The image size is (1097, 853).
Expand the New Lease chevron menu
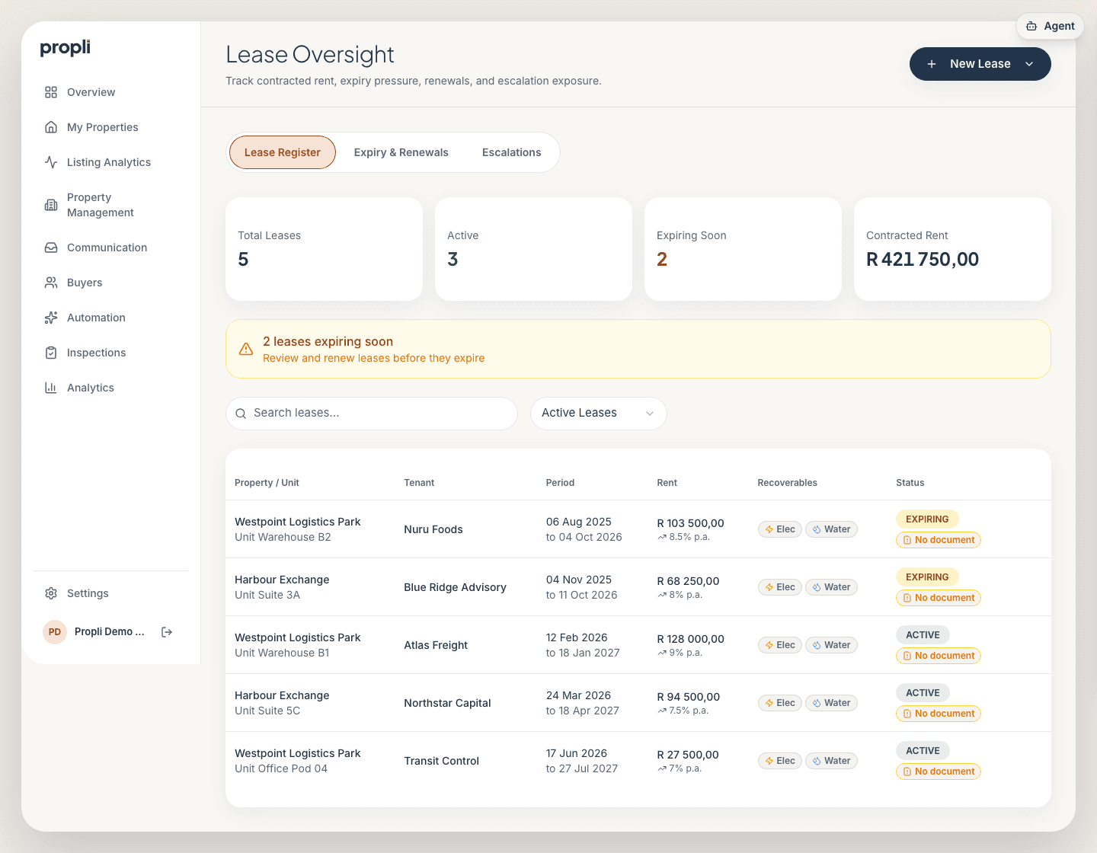coord(1029,64)
